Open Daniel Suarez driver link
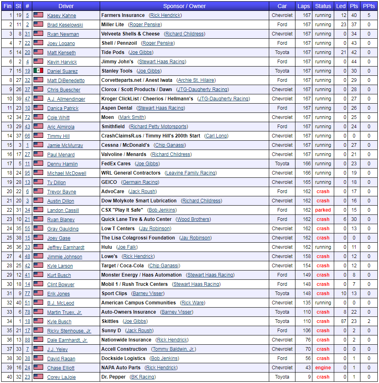The width and height of the screenshot is (379, 383). (62, 71)
